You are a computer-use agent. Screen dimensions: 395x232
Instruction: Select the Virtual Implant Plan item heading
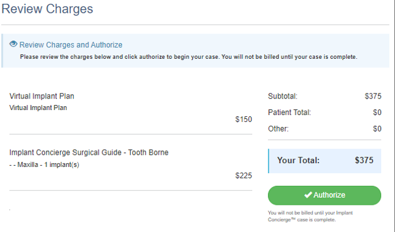(42, 96)
